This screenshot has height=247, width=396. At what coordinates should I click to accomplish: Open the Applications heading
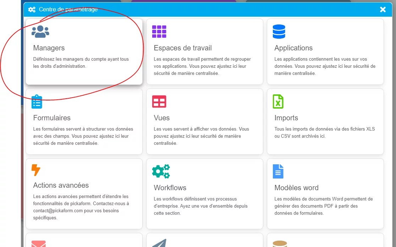293,48
